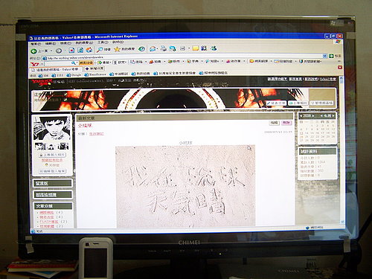Click the red post title link
372x279 pixels.
(x=85, y=126)
